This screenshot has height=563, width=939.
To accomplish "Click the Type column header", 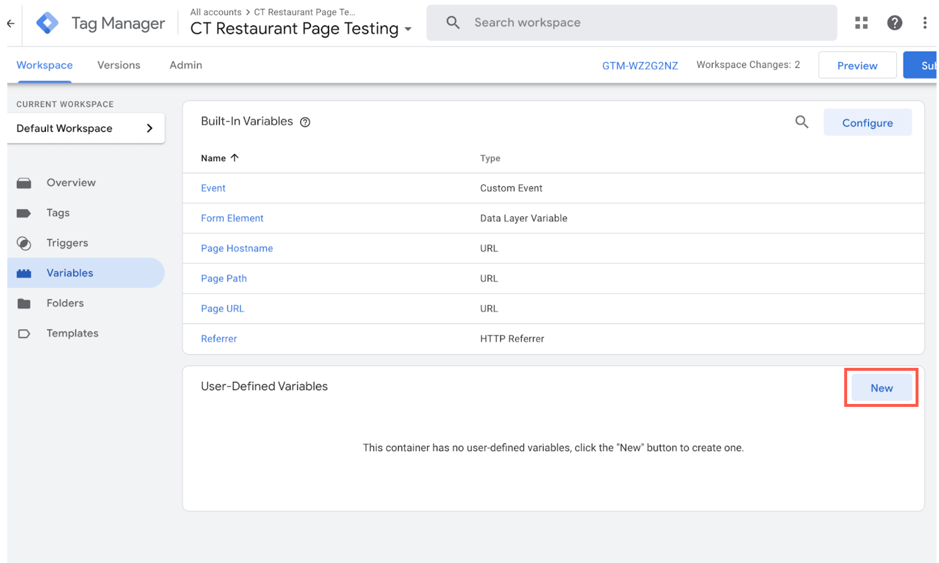I will coord(490,158).
